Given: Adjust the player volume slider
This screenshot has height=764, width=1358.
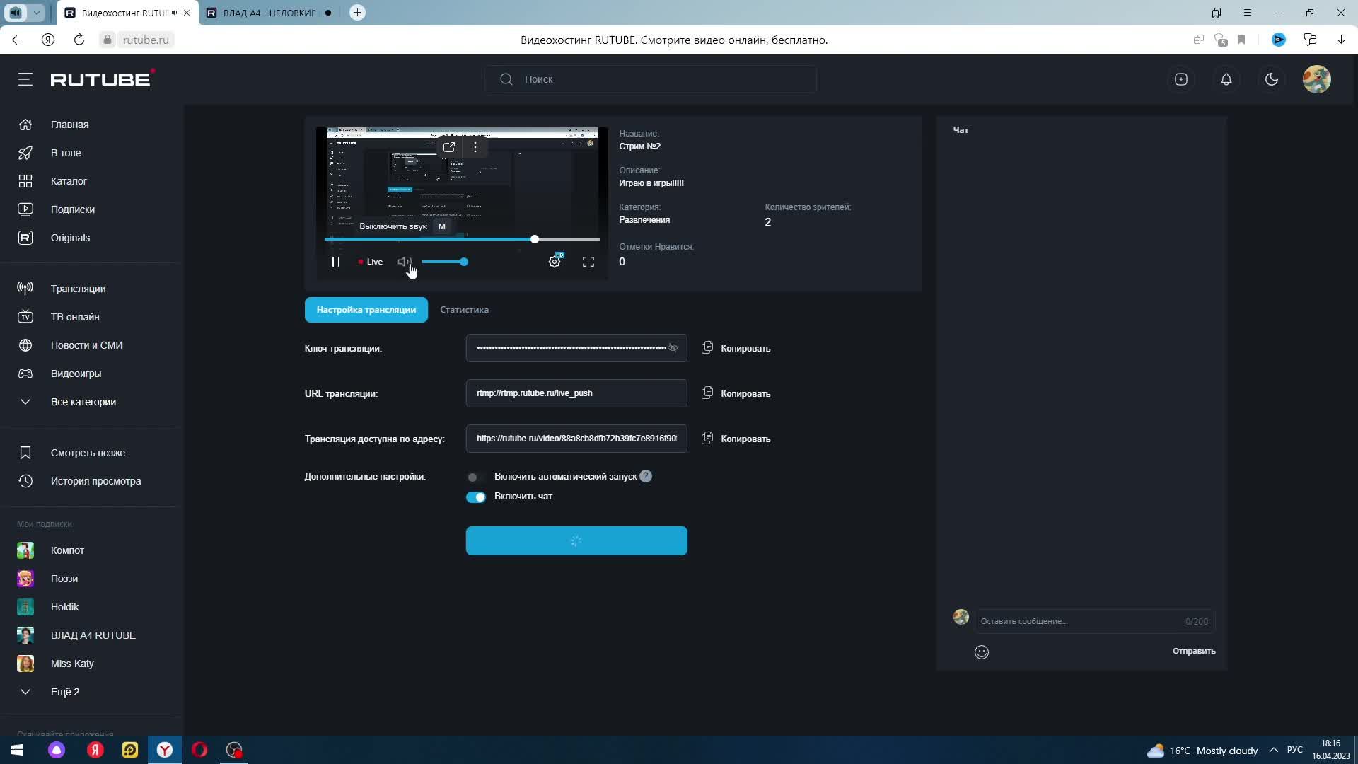Looking at the screenshot, I should pos(445,262).
